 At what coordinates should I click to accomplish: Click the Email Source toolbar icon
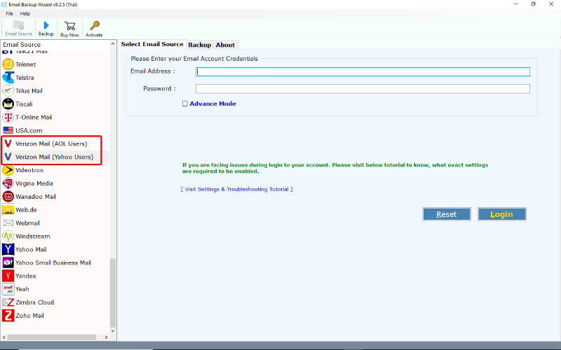click(19, 25)
